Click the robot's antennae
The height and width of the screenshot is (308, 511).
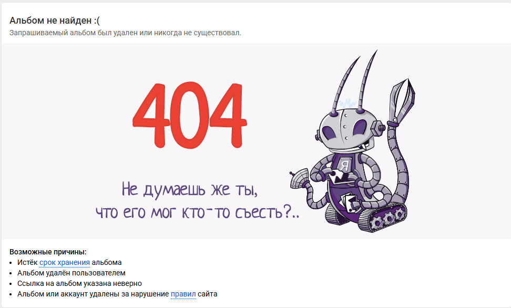[x=354, y=81]
